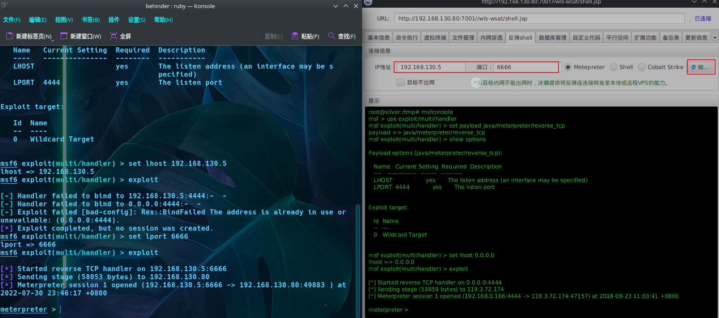Click the Konsole keep-above arrow in title bar
The height and width of the screenshot is (318, 719).
tap(345, 6)
